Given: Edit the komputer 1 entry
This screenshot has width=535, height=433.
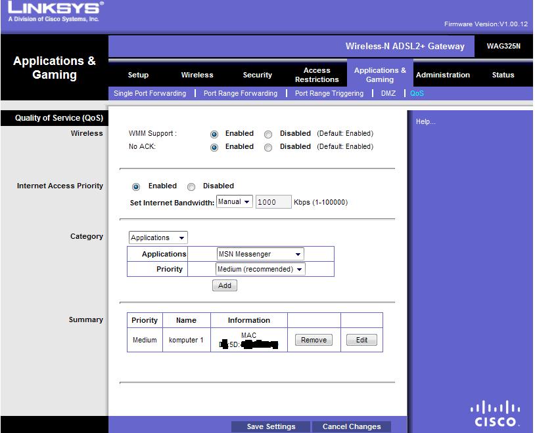Looking at the screenshot, I should click(361, 340).
